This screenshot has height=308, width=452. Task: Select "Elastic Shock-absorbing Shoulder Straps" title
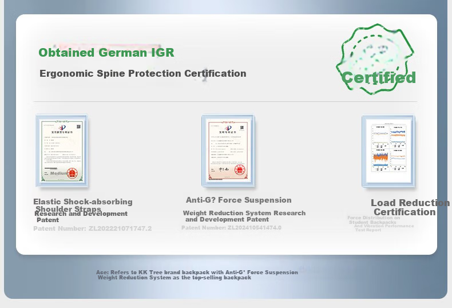(83, 205)
